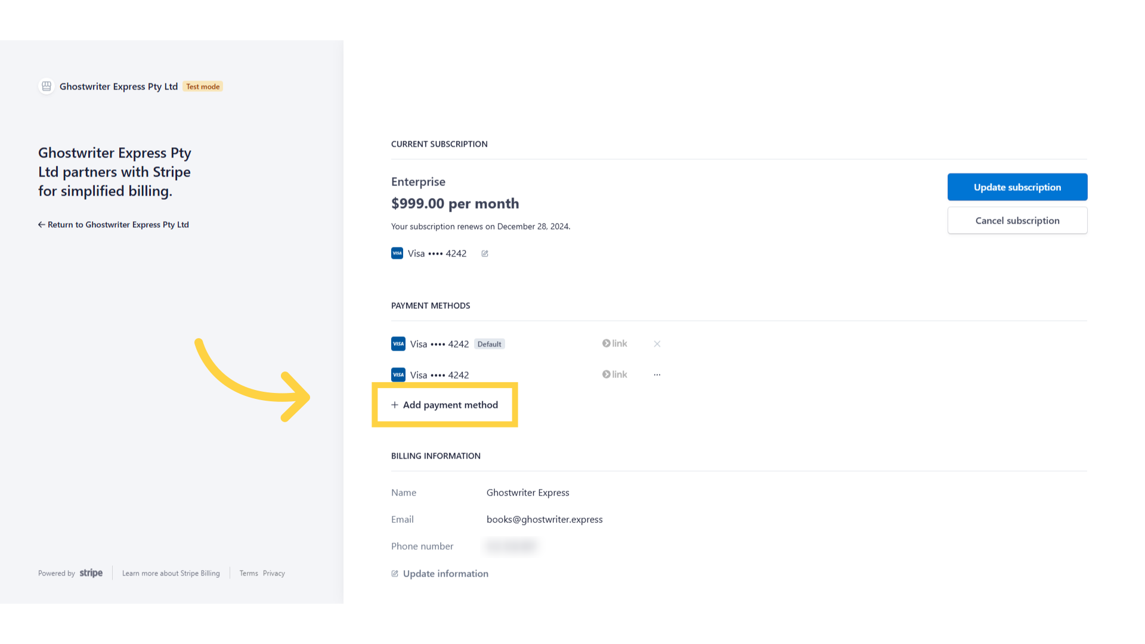Click the plus icon beside Add payment method

(x=395, y=405)
